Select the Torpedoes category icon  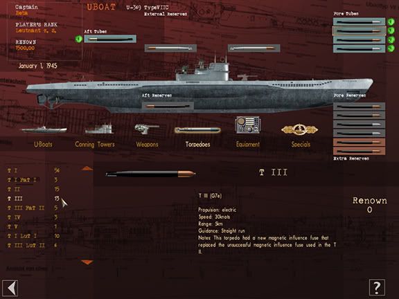pyautogui.click(x=197, y=130)
